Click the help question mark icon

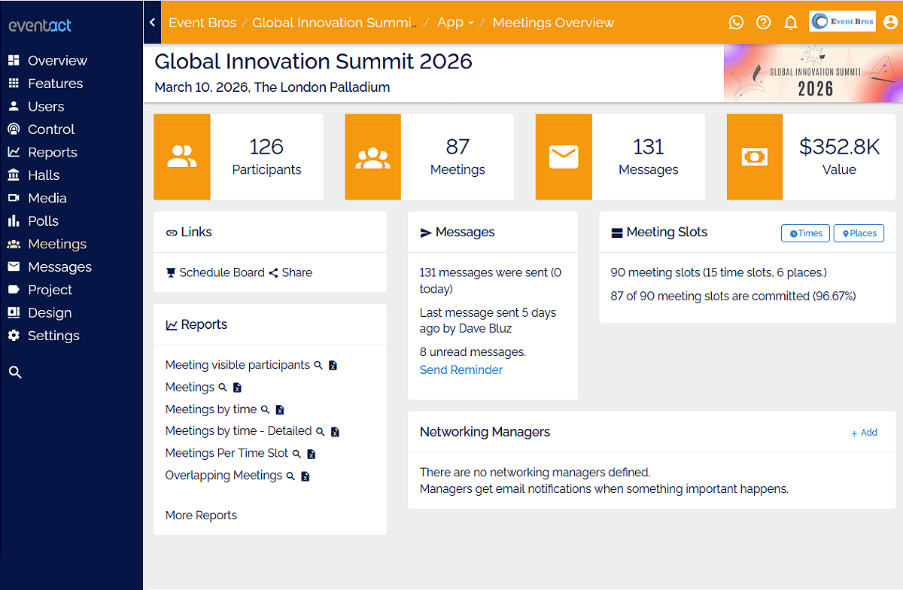tap(763, 23)
